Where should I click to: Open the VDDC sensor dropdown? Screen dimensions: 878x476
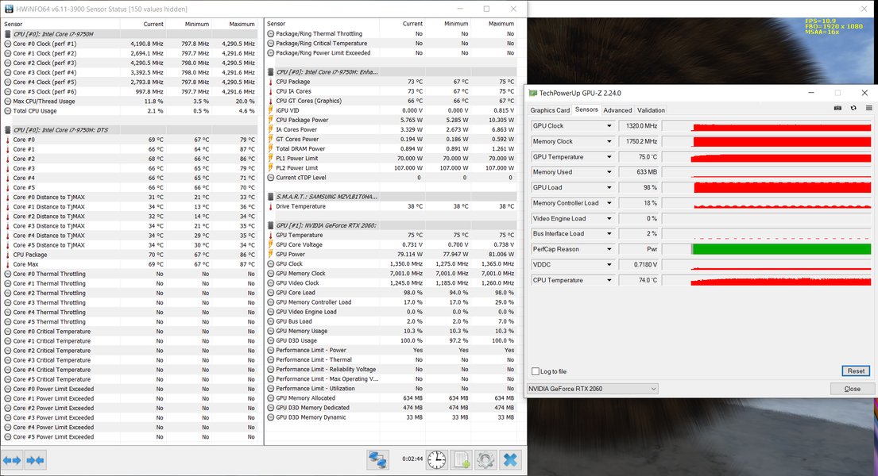point(609,264)
